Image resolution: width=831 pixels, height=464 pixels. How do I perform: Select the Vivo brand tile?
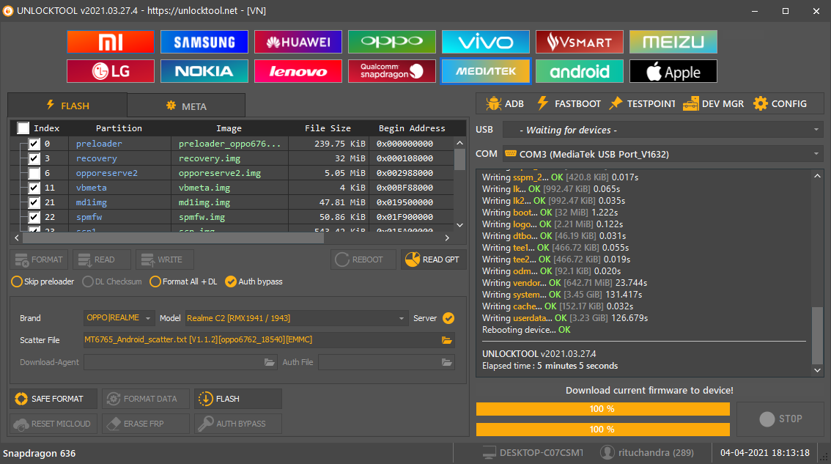[485, 42]
